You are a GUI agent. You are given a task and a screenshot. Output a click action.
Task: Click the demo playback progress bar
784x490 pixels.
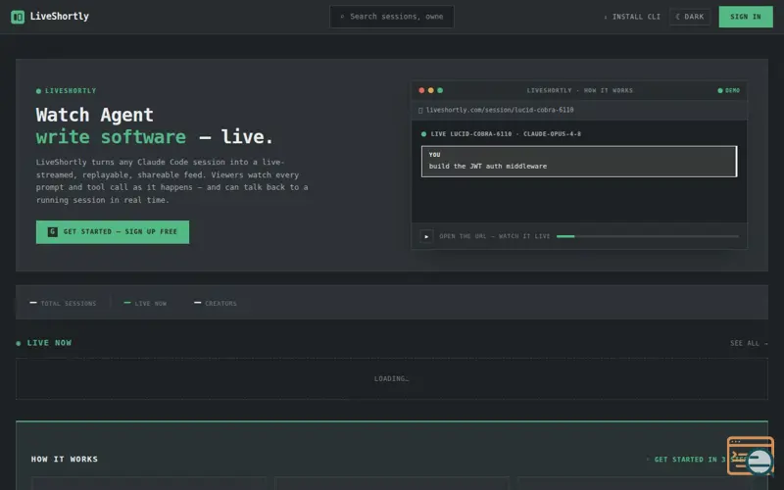click(x=648, y=236)
